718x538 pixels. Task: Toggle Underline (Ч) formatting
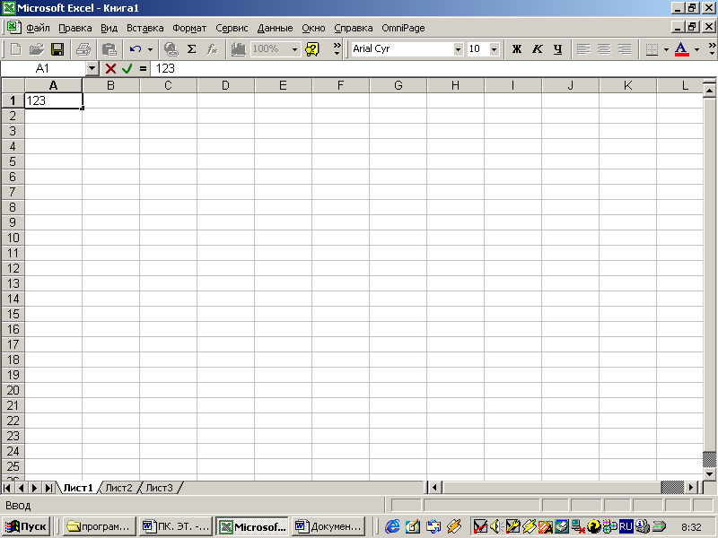[x=557, y=49]
